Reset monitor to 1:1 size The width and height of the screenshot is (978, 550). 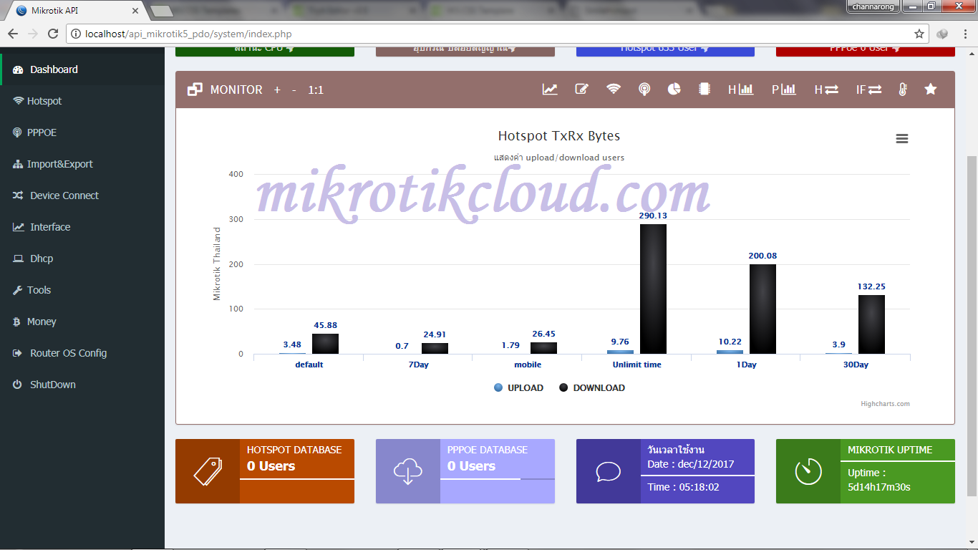316,90
